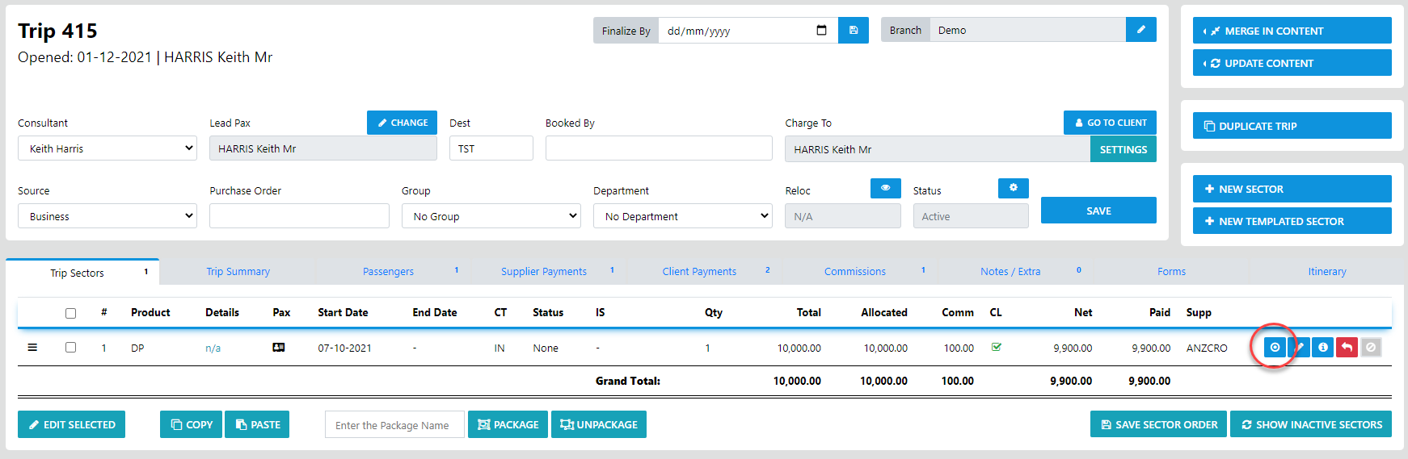Click the Start Date column header

click(x=343, y=313)
